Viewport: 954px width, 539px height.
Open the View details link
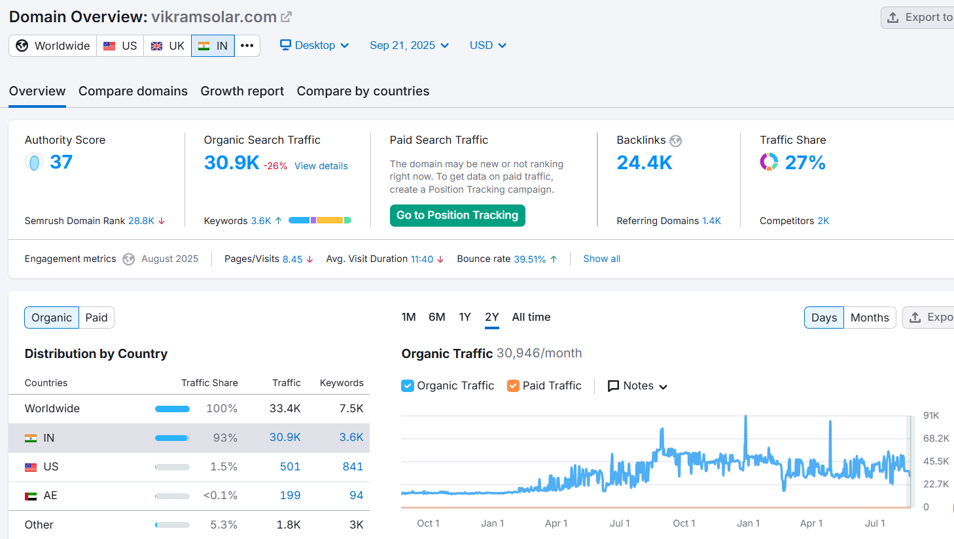tap(321, 166)
